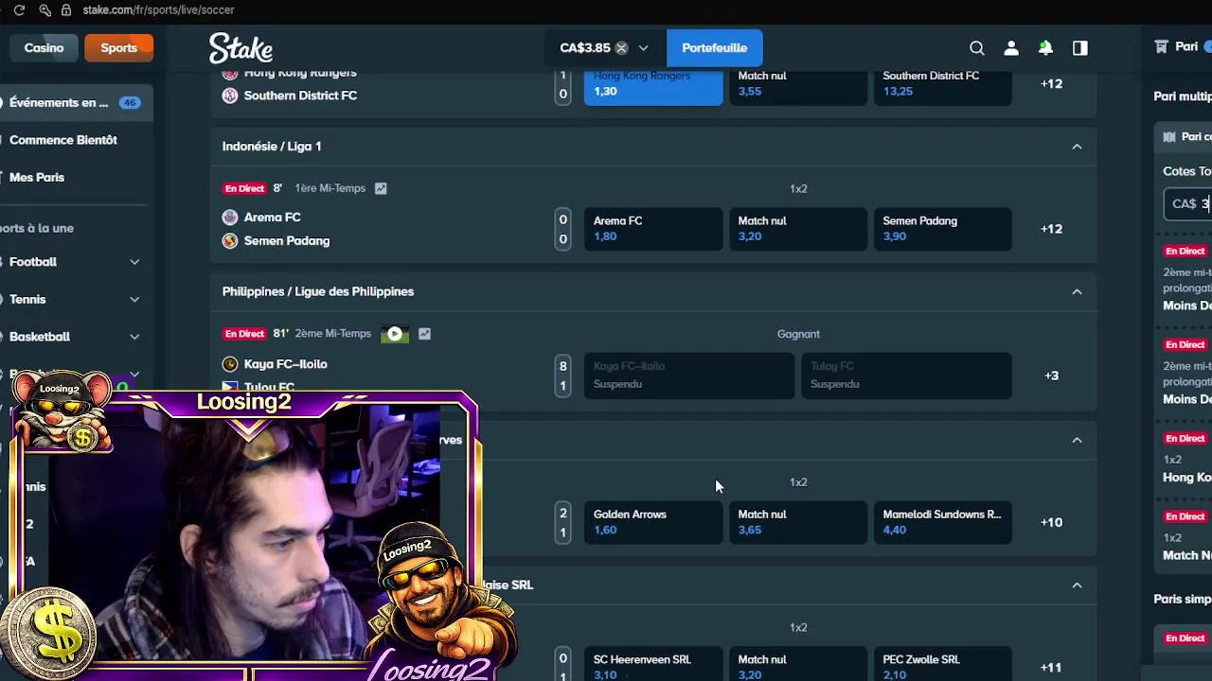Click the Indonésie / Liga 1 league title
This screenshot has height=681, width=1212.
click(x=272, y=147)
